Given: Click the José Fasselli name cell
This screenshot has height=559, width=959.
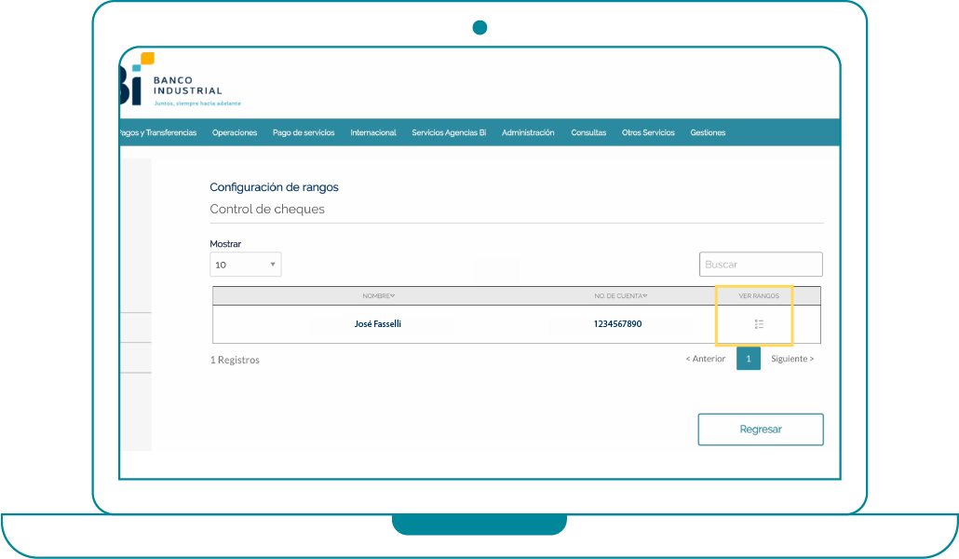Looking at the screenshot, I should point(378,324).
